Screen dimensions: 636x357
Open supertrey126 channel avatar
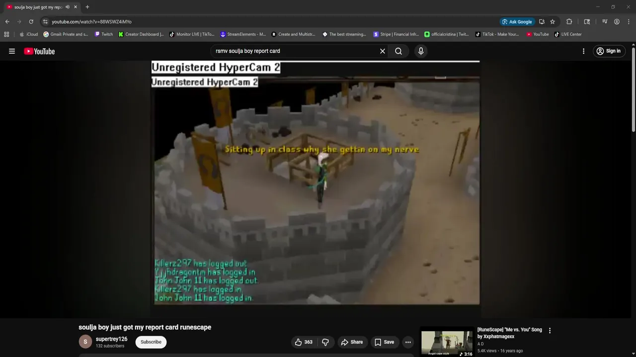coord(85,342)
